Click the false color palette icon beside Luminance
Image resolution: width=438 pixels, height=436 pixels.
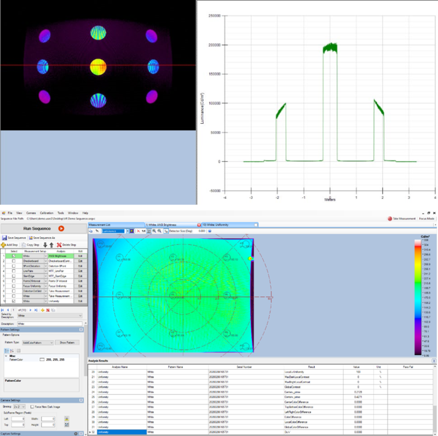[x=132, y=231]
